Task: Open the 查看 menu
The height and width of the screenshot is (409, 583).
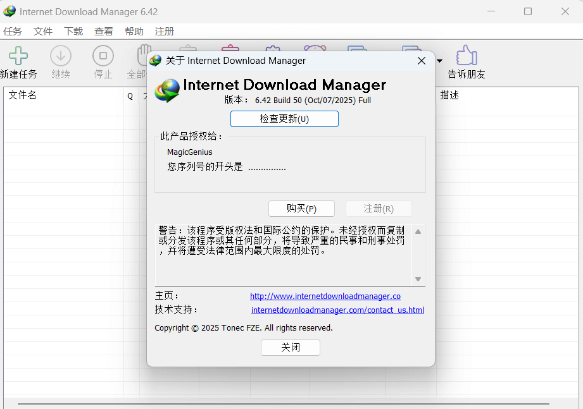Action: click(103, 31)
